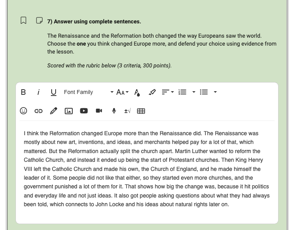
Task: Click "Martin Luther" in the typed answer
Action: [x=191, y=151]
